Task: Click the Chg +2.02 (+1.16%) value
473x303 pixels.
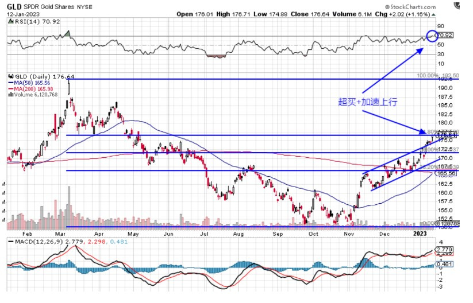Action: (402, 14)
